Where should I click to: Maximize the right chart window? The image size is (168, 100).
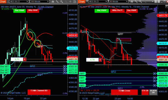(165, 2)
